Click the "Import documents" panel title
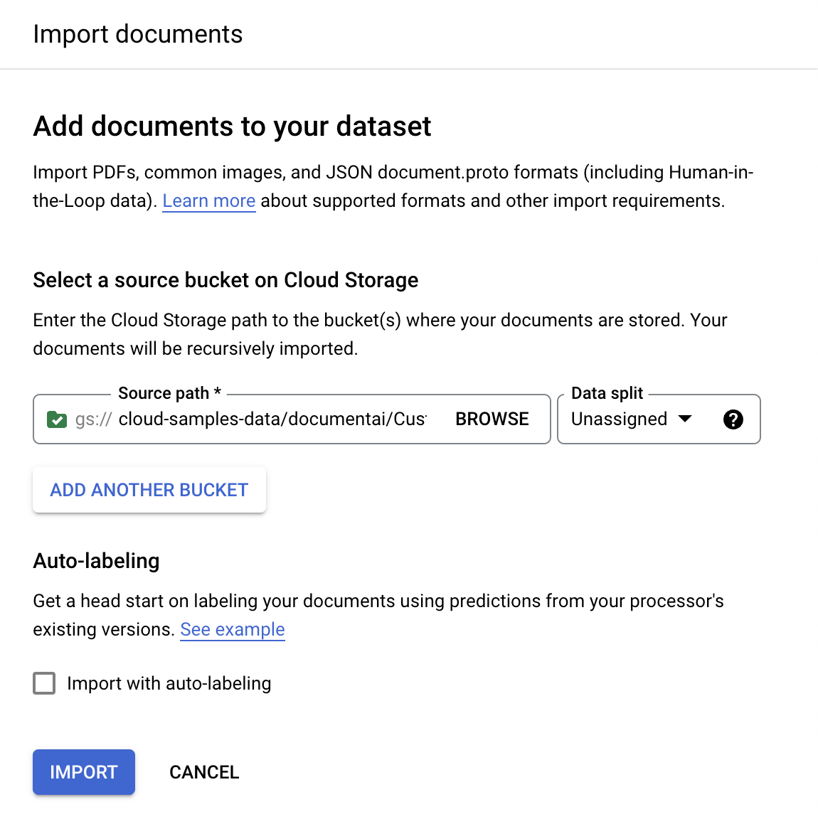Viewport: 818px width, 819px height. (x=137, y=34)
